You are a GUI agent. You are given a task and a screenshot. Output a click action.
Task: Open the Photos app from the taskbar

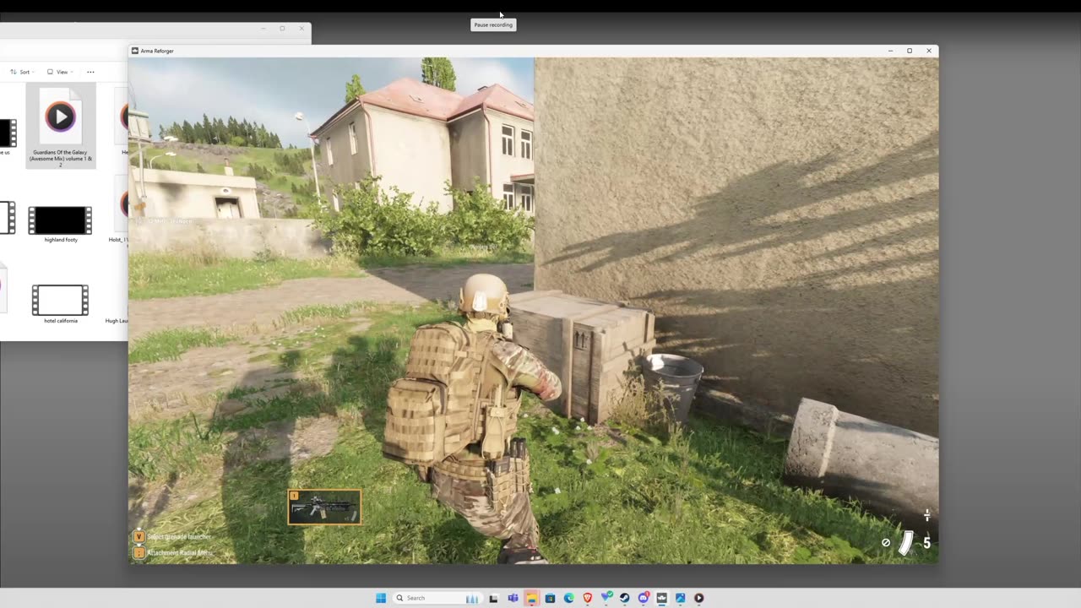[x=680, y=598]
